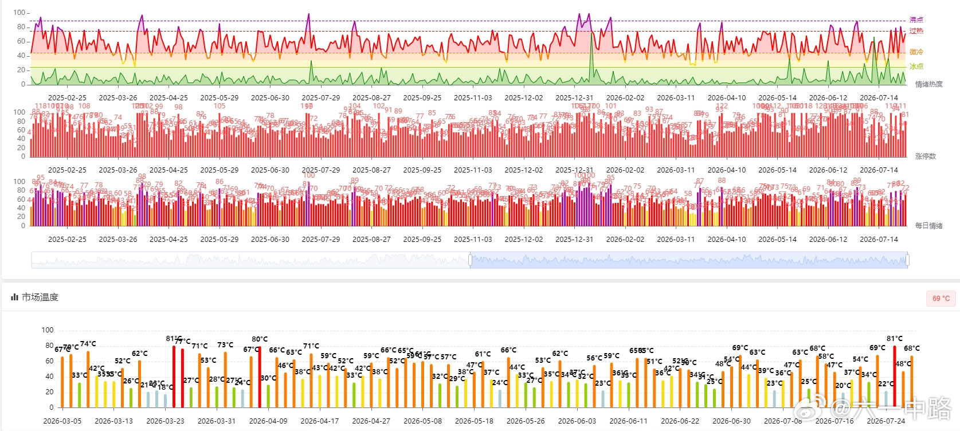Select the 2026-04-17 date on the temperature axis
Viewport: 960px width, 431px height.
click(x=320, y=421)
